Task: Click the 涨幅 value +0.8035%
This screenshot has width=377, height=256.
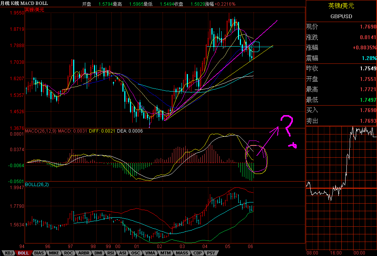Action: [x=364, y=47]
